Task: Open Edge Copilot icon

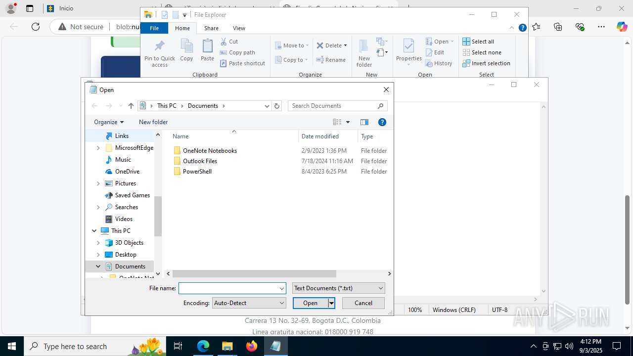Action: coord(622,27)
